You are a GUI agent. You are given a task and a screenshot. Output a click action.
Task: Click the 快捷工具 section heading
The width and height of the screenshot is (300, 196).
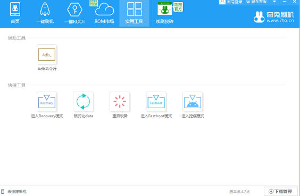[16, 85]
